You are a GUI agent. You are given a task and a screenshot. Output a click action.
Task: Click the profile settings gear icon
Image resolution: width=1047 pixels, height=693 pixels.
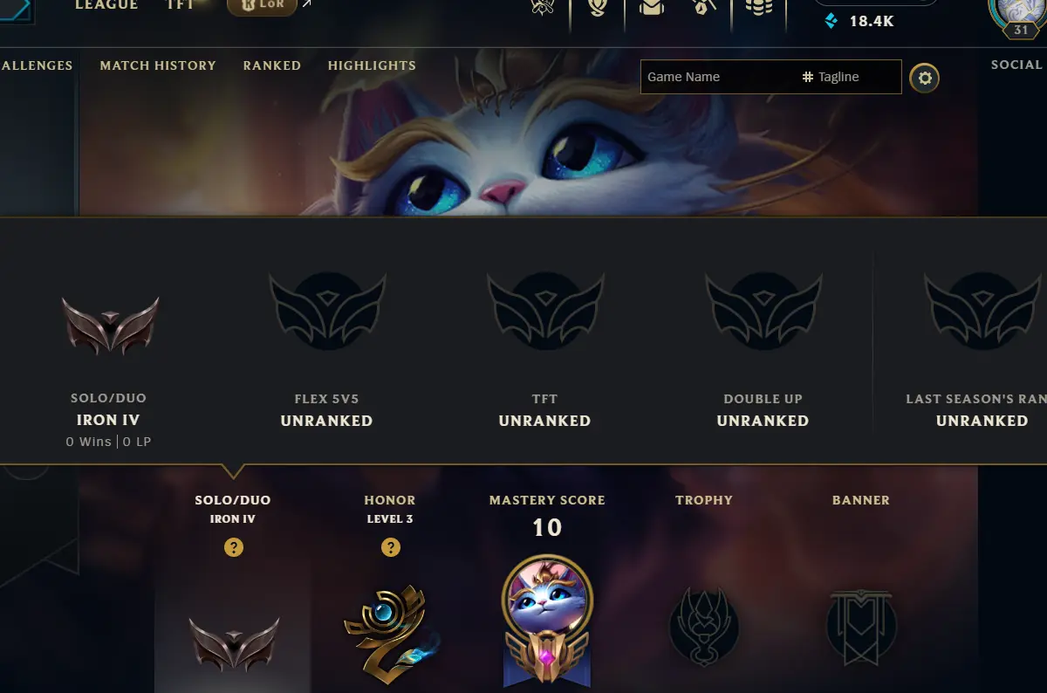point(925,79)
